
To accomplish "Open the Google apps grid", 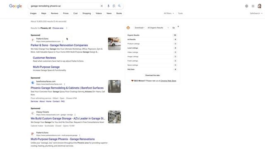I will pyautogui.click(x=253, y=6).
